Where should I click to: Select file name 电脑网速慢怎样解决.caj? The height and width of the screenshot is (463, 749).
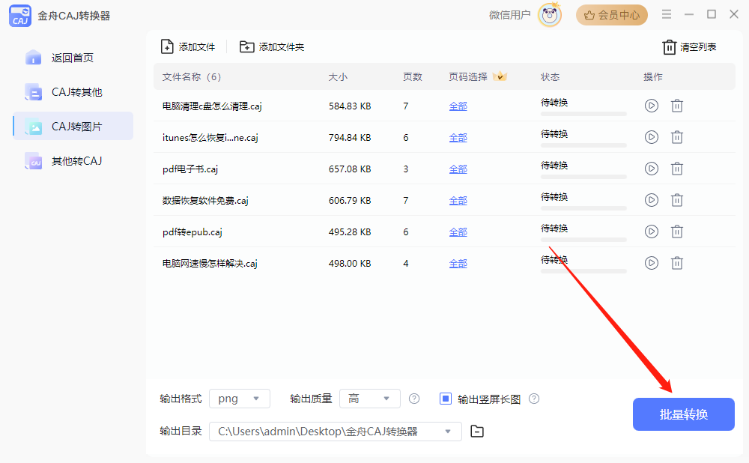(210, 264)
